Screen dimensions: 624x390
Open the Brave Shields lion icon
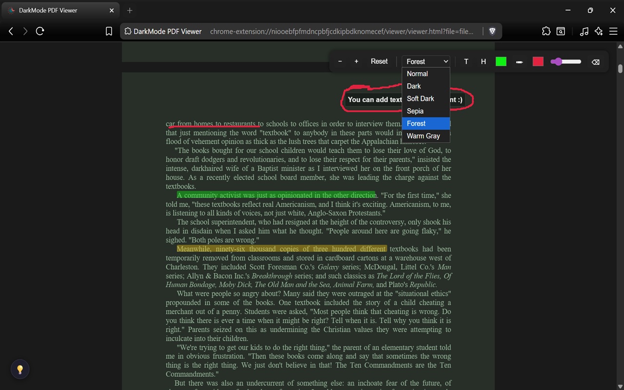492,31
